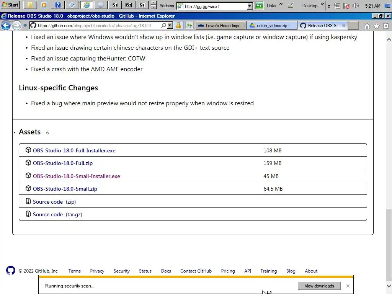Click package icon beside Full-Installer.exe
This screenshot has width=392, height=294.
coord(28,150)
